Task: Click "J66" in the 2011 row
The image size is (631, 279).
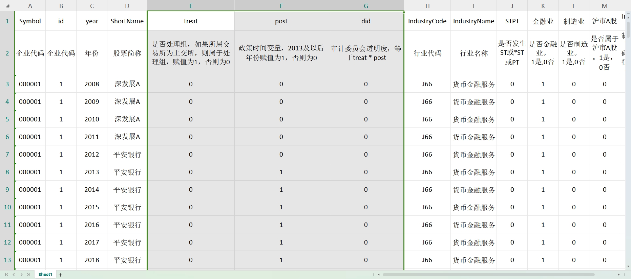Action: tap(427, 137)
